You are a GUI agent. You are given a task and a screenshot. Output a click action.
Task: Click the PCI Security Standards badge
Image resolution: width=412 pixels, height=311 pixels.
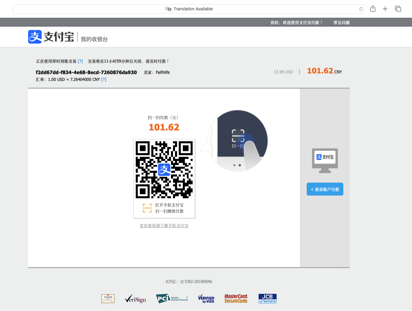[x=172, y=298]
